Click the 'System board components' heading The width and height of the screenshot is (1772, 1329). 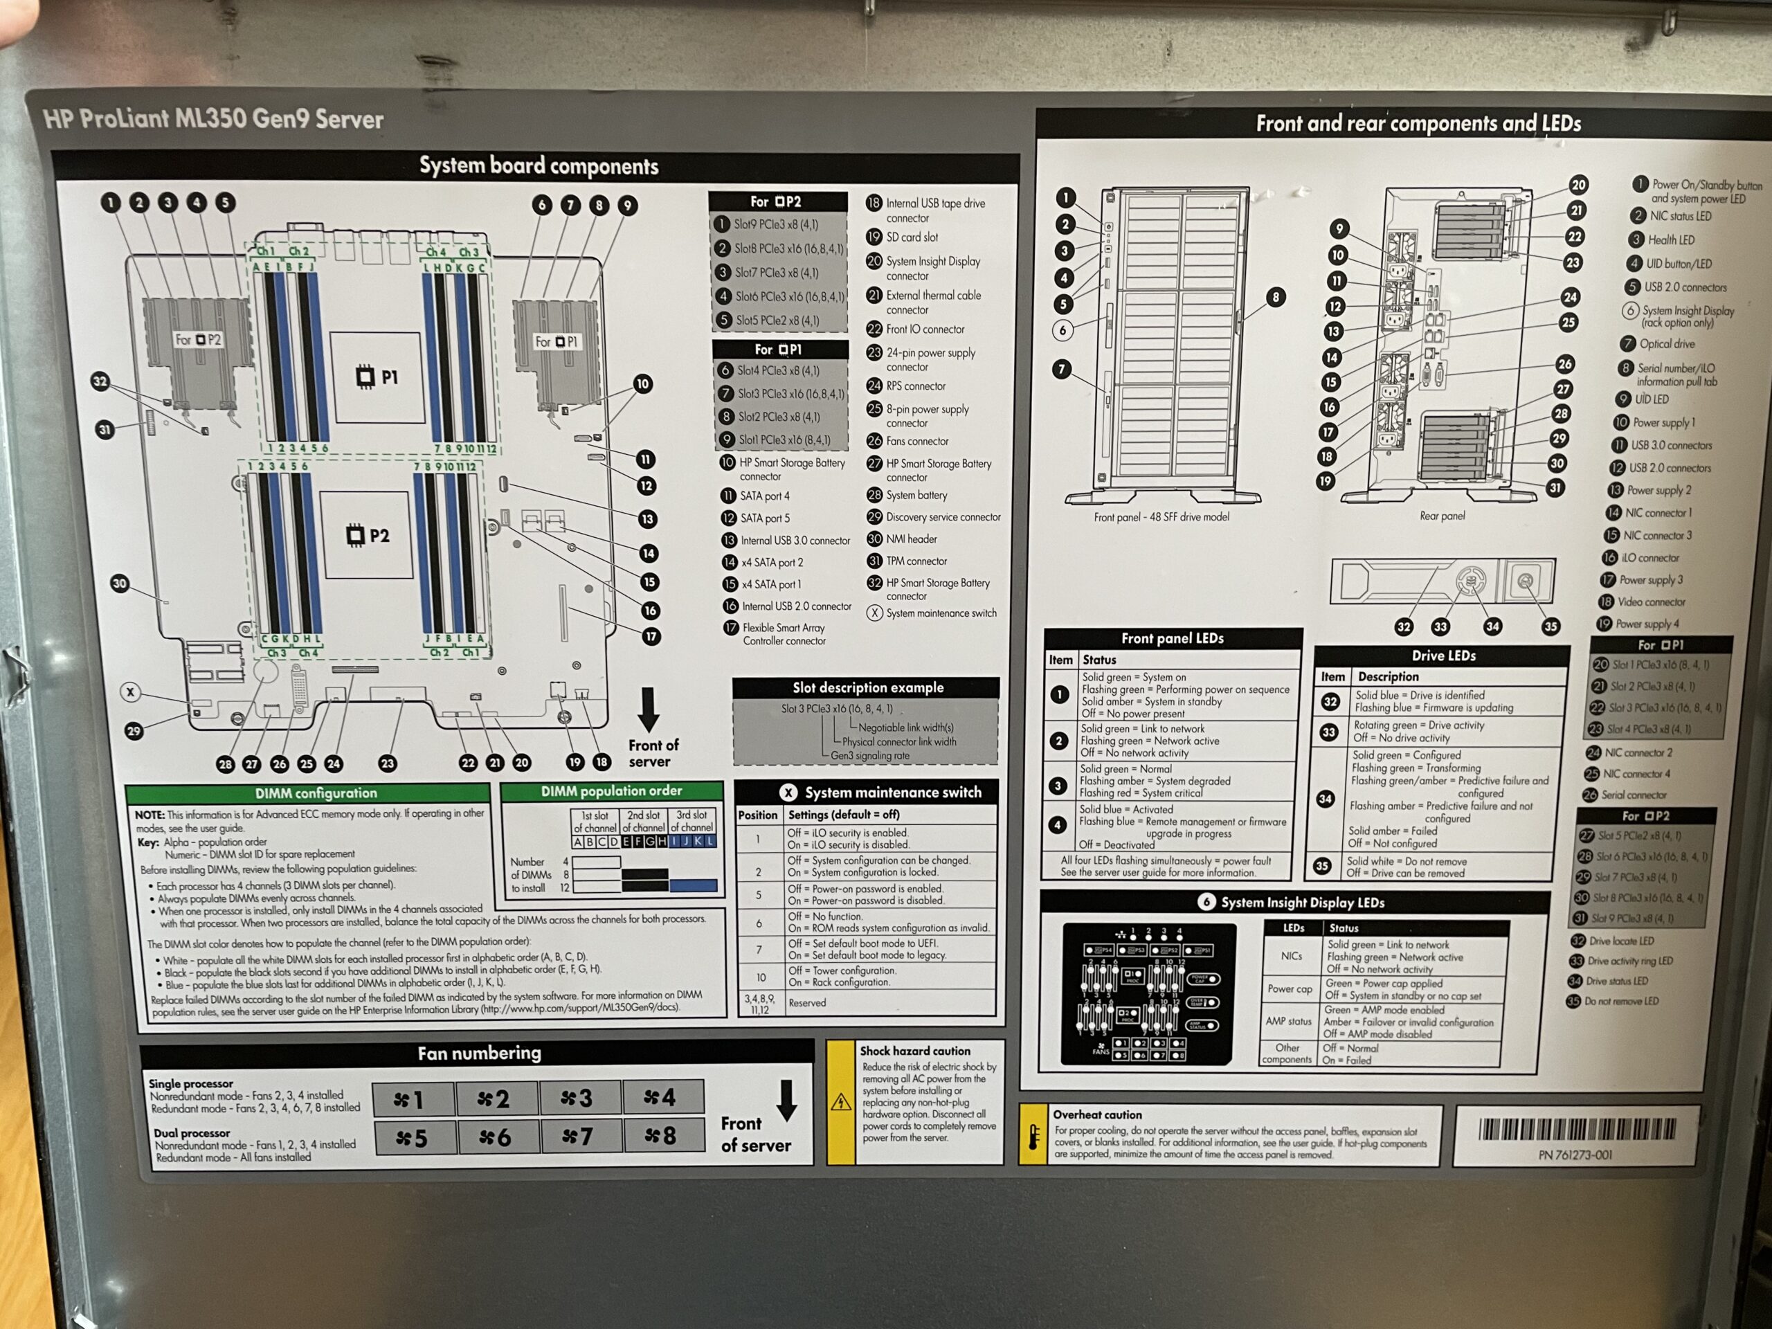click(x=539, y=166)
